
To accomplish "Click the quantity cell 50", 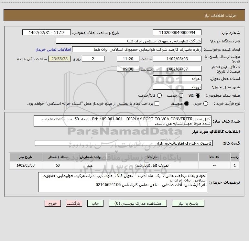I will coord(58,165).
